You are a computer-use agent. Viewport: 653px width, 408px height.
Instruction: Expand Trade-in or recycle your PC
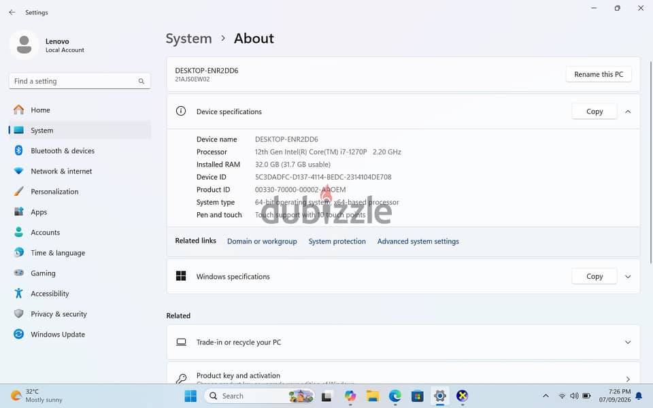[628, 342]
